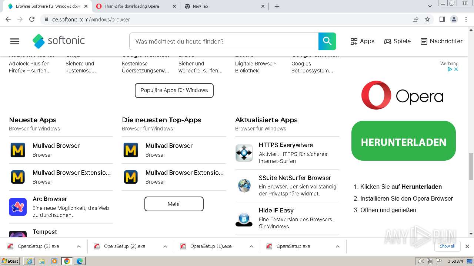
Task: Expand options for OperaSetup.exe download
Action: (x=338, y=246)
